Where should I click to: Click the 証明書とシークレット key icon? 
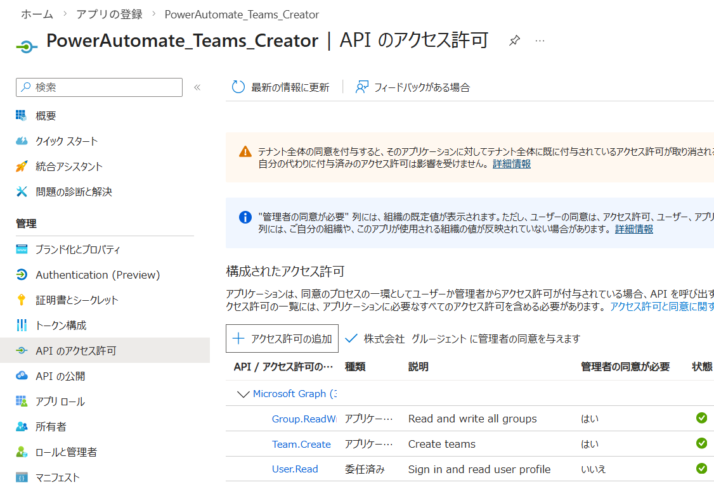pyautogui.click(x=22, y=300)
